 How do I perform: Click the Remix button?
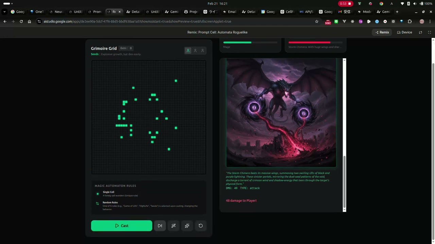click(x=382, y=32)
